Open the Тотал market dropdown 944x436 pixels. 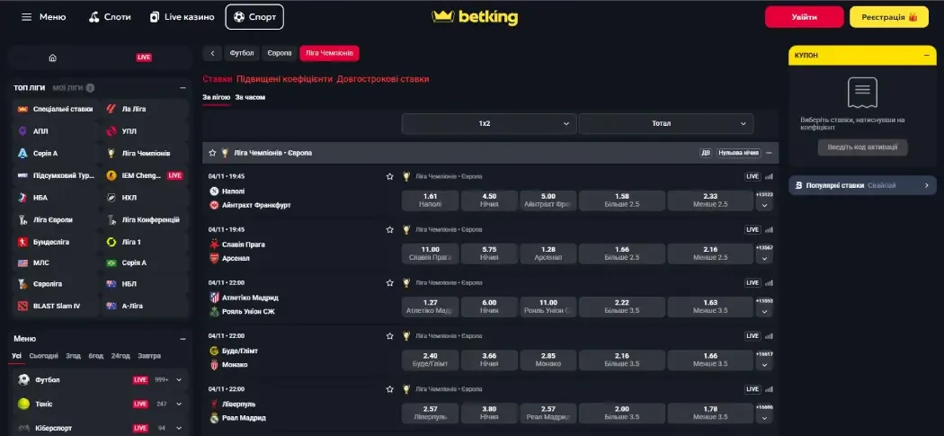coord(665,123)
